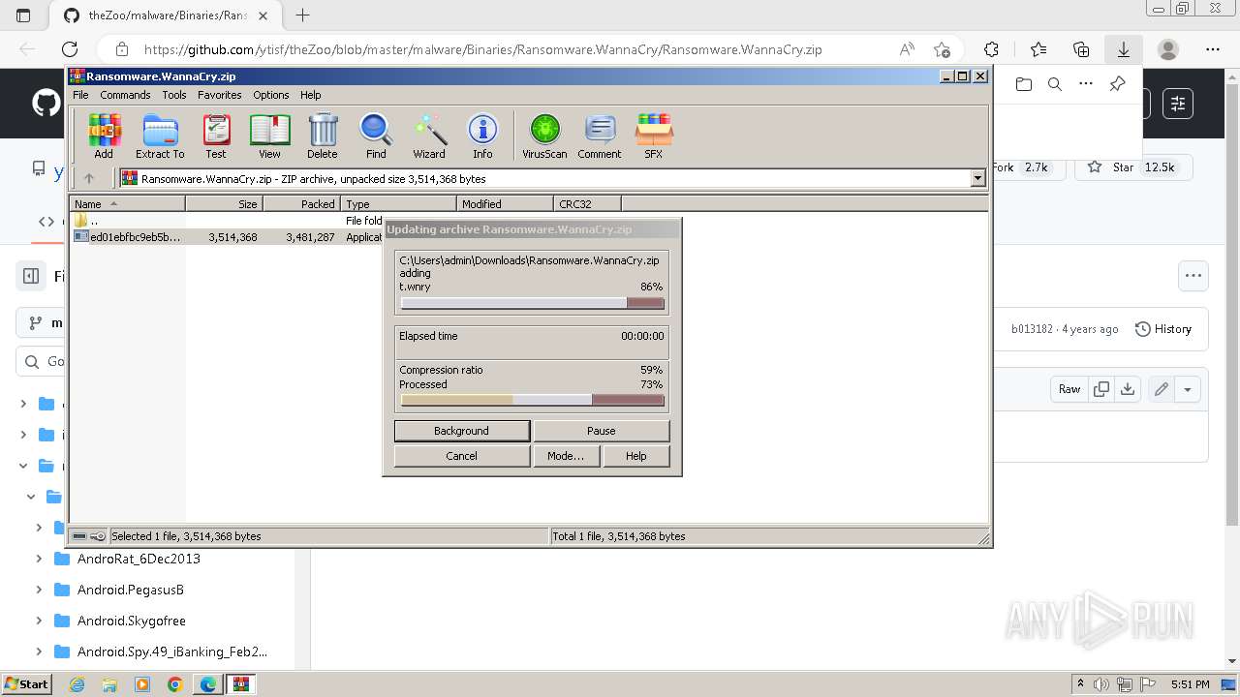
Task: Click the Info toolbar icon
Action: pyautogui.click(x=482, y=136)
